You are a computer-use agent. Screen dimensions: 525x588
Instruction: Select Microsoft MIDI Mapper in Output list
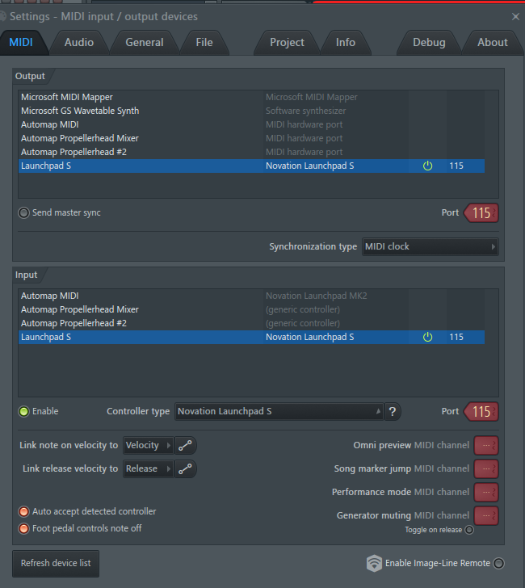click(x=251, y=97)
